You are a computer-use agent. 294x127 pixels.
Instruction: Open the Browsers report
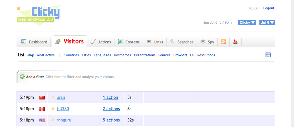(x=180, y=55)
